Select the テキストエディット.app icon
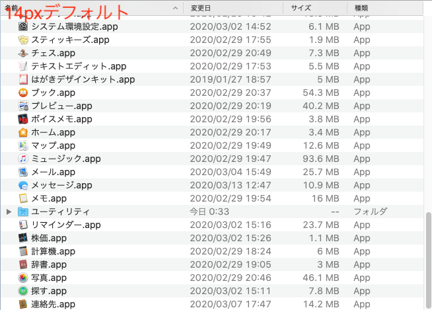Image resolution: width=432 pixels, height=310 pixels. [x=23, y=66]
